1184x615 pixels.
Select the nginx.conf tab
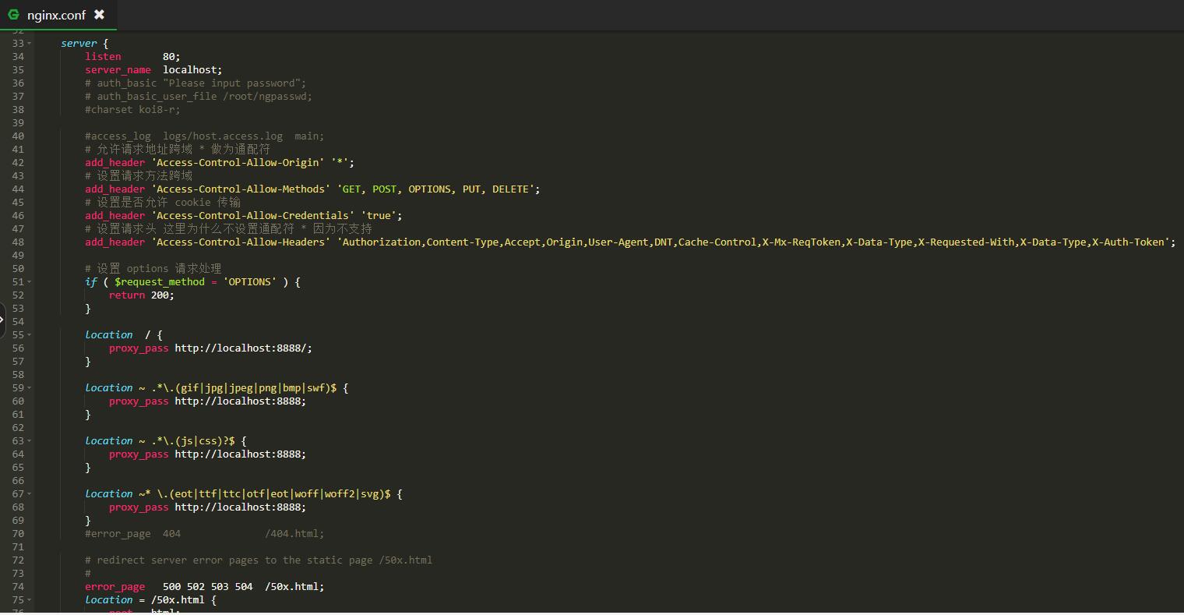(58, 15)
